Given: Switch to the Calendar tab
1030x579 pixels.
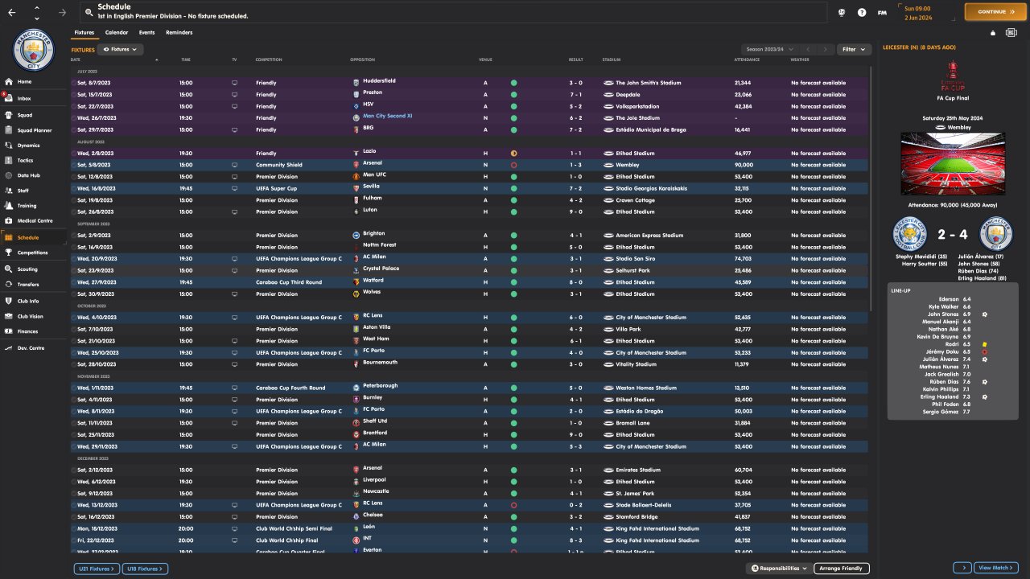Looking at the screenshot, I should point(117,33).
